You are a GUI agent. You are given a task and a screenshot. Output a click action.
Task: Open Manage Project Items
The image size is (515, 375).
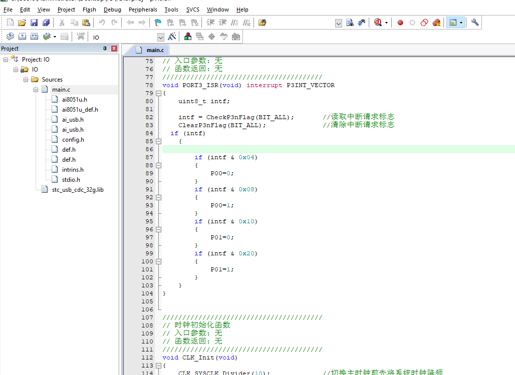pos(188,37)
